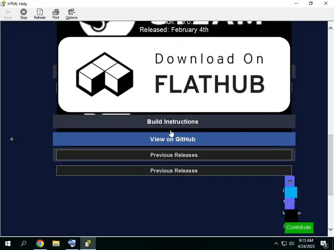The width and height of the screenshot is (334, 250).
Task: Refresh the HTML Help page
Action: [40, 14]
